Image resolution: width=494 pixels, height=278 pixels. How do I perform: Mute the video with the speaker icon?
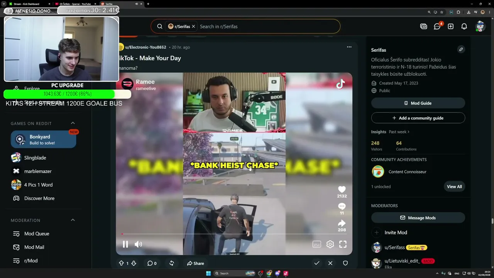138,244
